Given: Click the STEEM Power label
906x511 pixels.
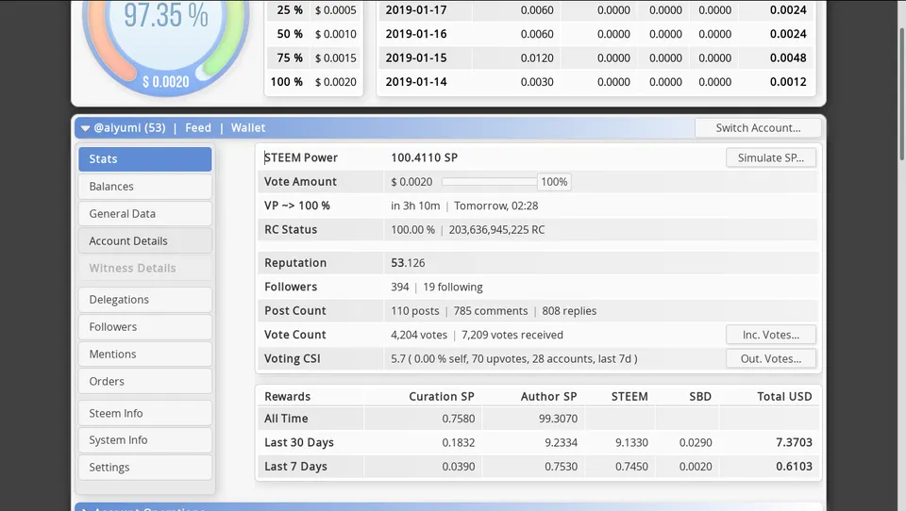Looking at the screenshot, I should pos(300,157).
